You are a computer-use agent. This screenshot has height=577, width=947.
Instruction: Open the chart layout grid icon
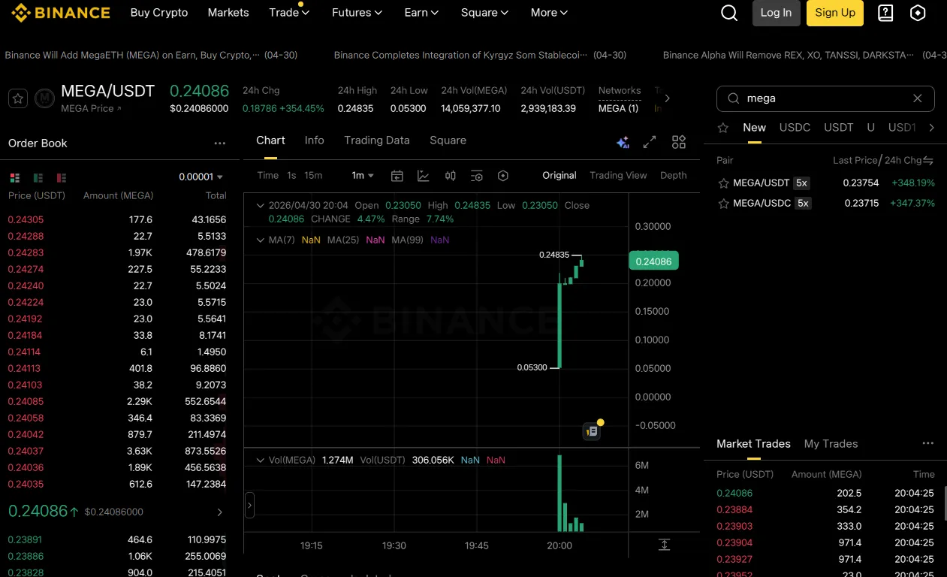pos(679,142)
